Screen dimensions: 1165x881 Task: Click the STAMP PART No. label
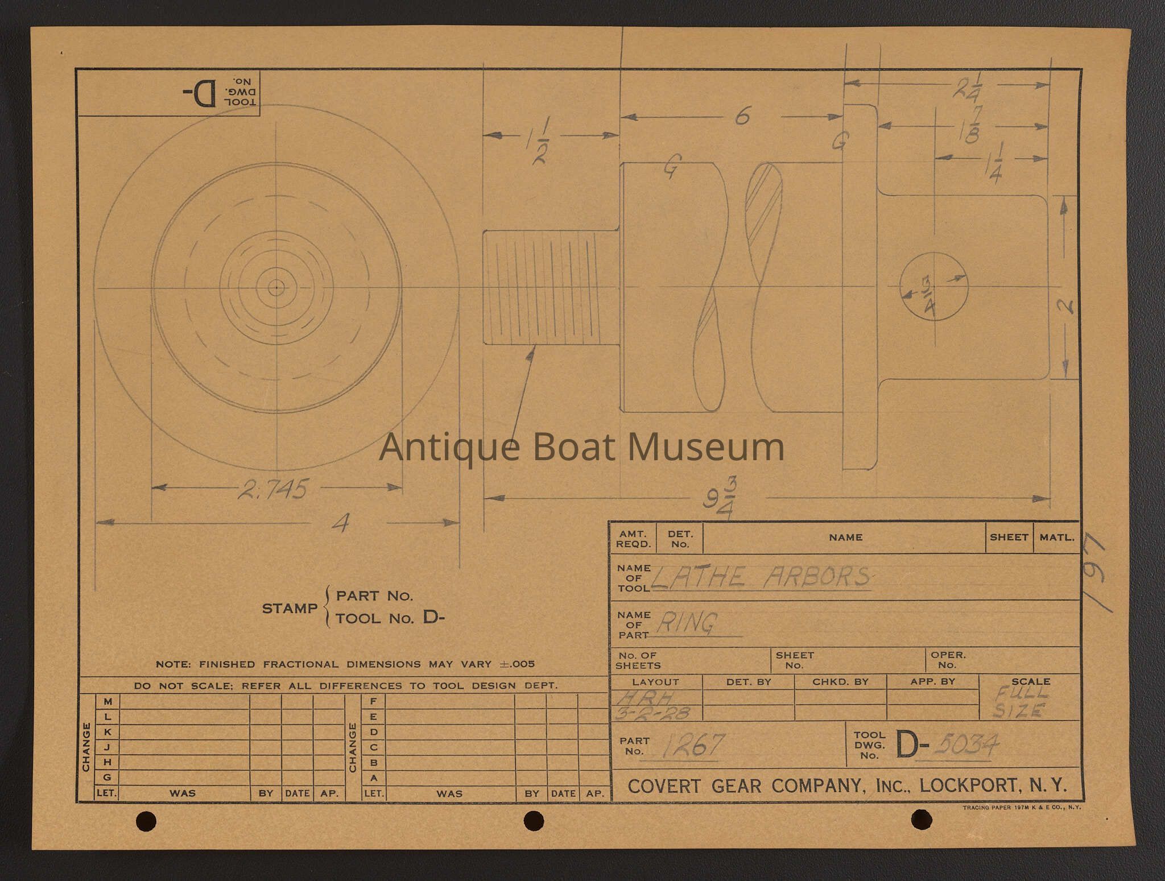[374, 596]
